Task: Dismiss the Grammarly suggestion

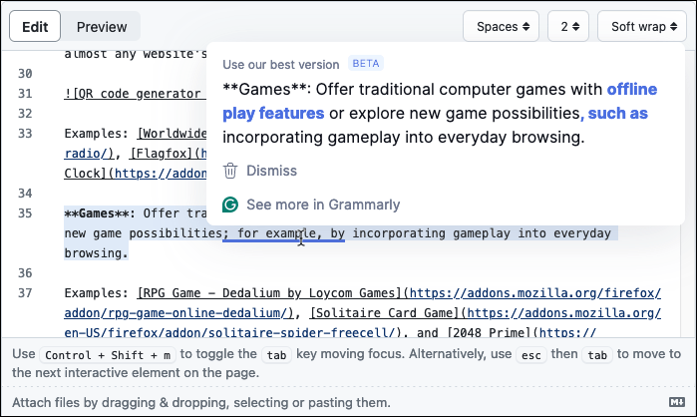Action: coord(271,171)
